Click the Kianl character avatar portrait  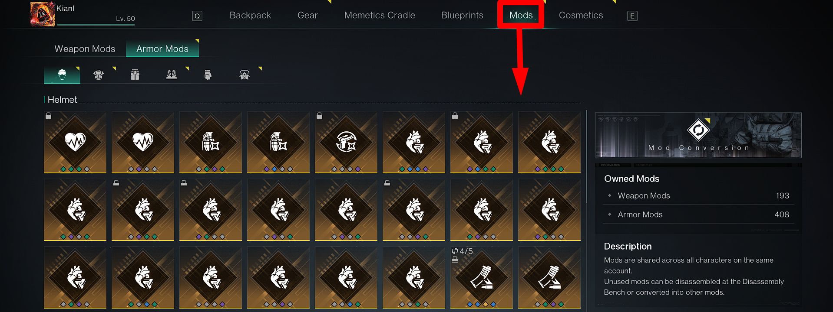click(x=43, y=14)
